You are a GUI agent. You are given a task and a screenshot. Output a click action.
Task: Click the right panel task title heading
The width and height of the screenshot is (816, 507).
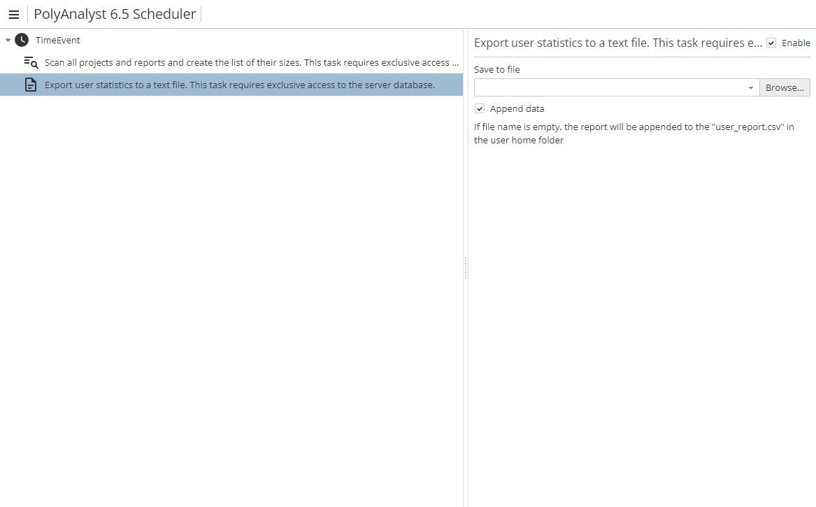point(617,43)
